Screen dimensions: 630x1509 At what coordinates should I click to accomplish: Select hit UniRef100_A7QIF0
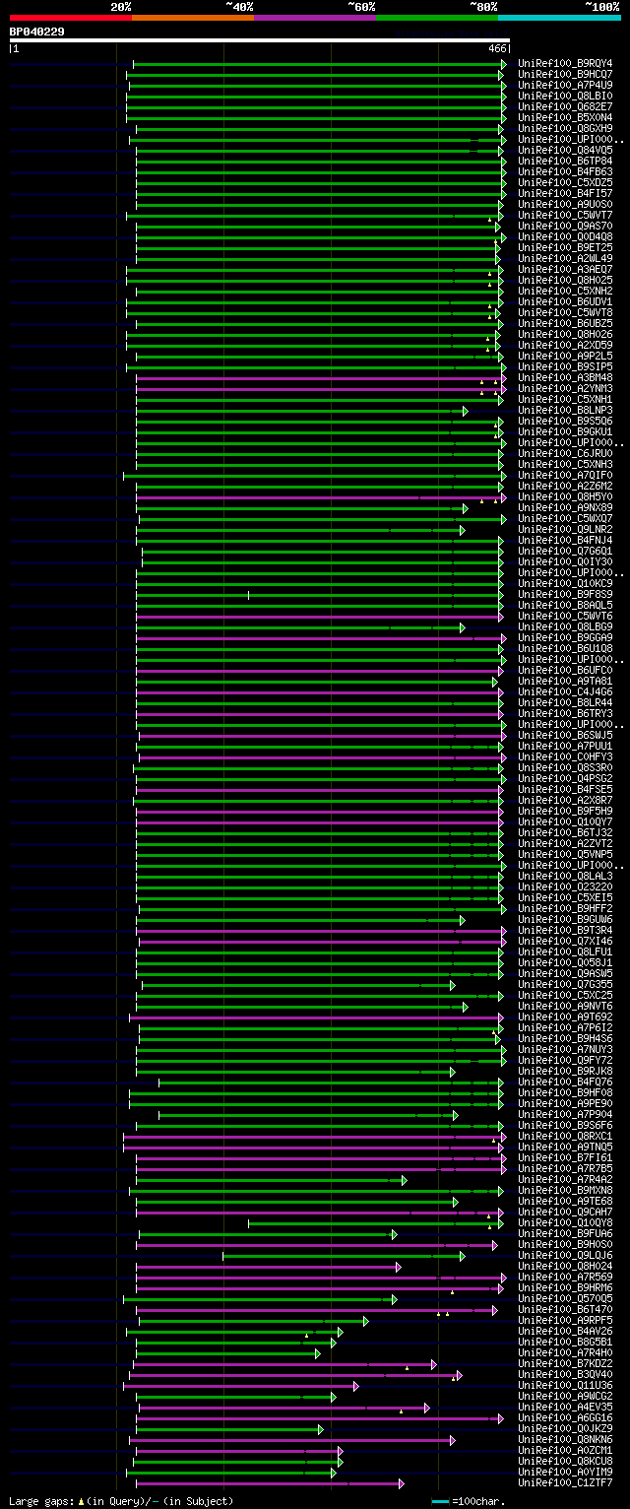click(x=565, y=476)
